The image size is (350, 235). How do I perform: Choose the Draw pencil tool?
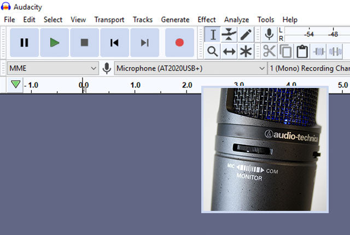pyautogui.click(x=246, y=34)
